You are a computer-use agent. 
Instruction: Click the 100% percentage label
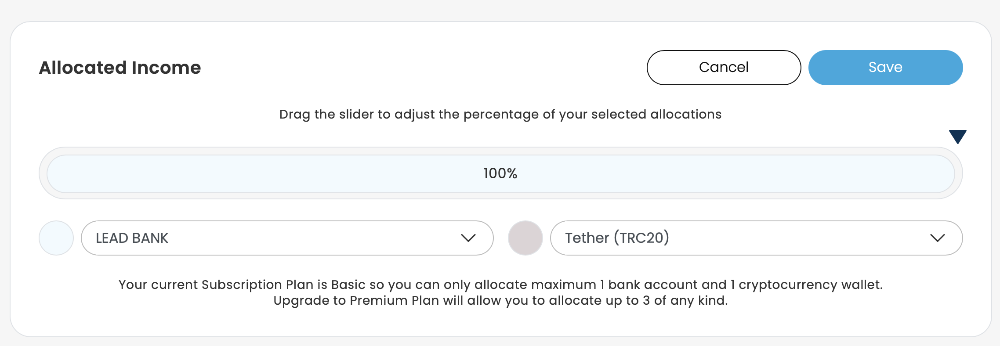(x=500, y=174)
